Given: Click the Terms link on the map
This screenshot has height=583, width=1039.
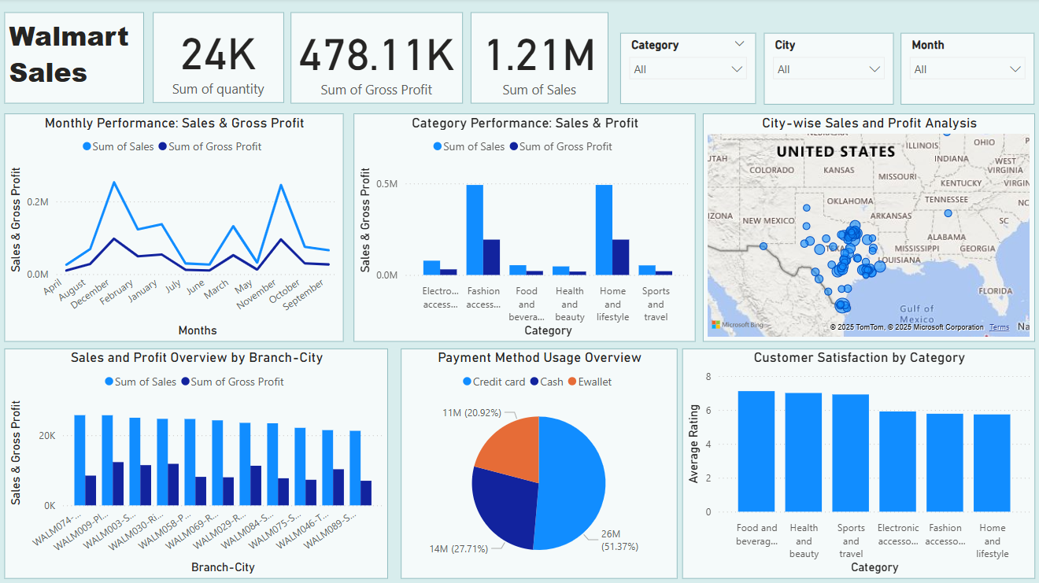Looking at the screenshot, I should [x=999, y=327].
